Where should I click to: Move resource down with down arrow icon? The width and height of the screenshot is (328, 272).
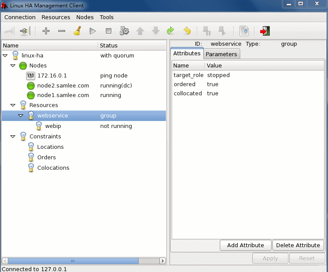pos(156,31)
